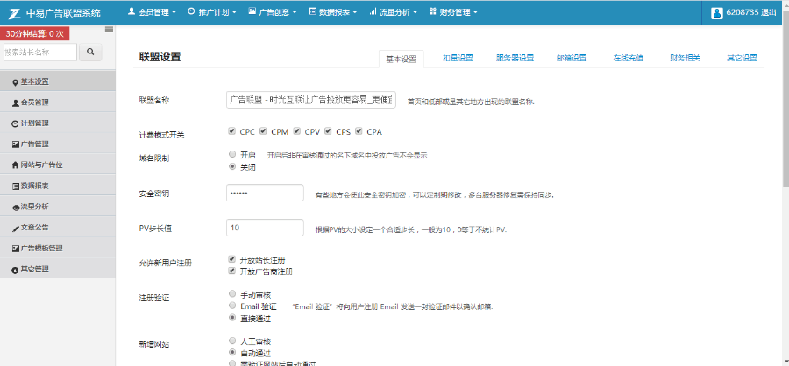789x366 pixels.
Task: Select 开启 radio for 域名限制
Action: pyautogui.click(x=232, y=154)
